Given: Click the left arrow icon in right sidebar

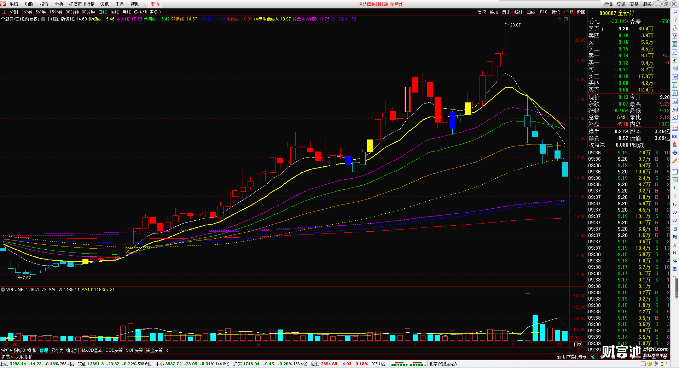Looking at the screenshot, I should (x=675, y=12).
